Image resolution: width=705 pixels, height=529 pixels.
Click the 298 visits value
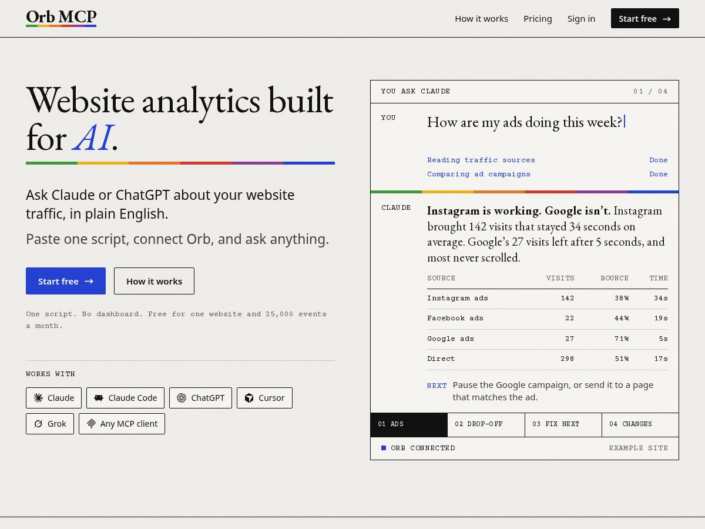(x=568, y=359)
